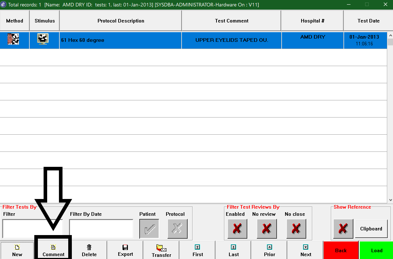Toggle the No review filter
Image resolution: width=393 pixels, height=259 pixels.
point(267,229)
